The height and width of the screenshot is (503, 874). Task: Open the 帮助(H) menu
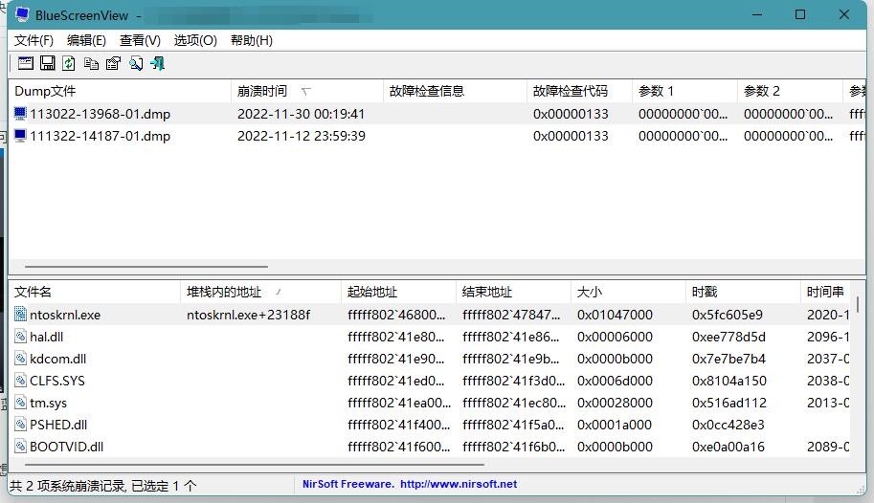[x=252, y=40]
